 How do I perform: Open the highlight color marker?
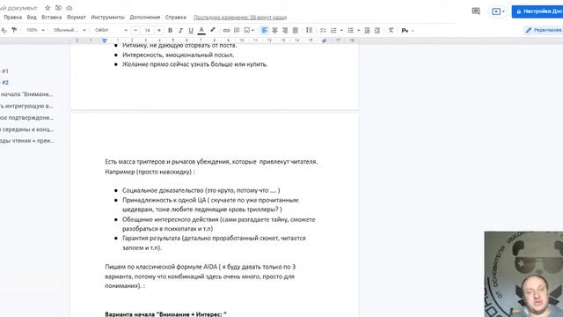coord(213,30)
